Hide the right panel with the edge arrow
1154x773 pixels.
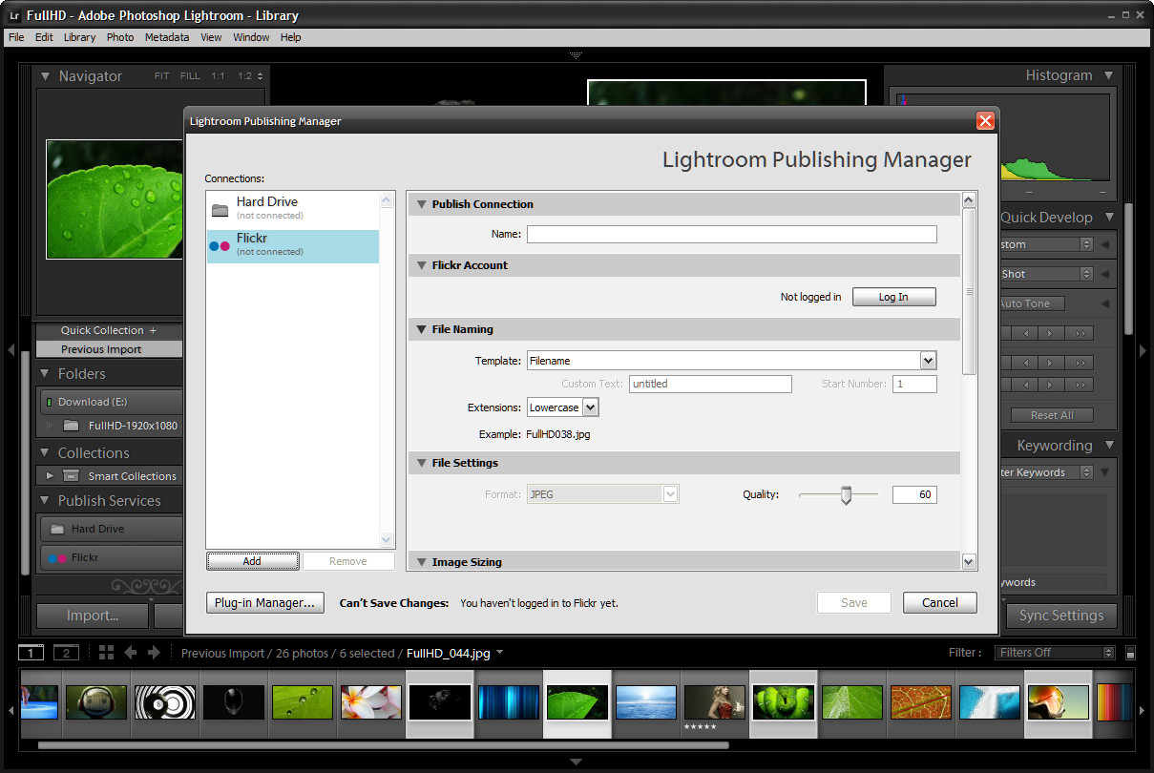coord(1144,351)
